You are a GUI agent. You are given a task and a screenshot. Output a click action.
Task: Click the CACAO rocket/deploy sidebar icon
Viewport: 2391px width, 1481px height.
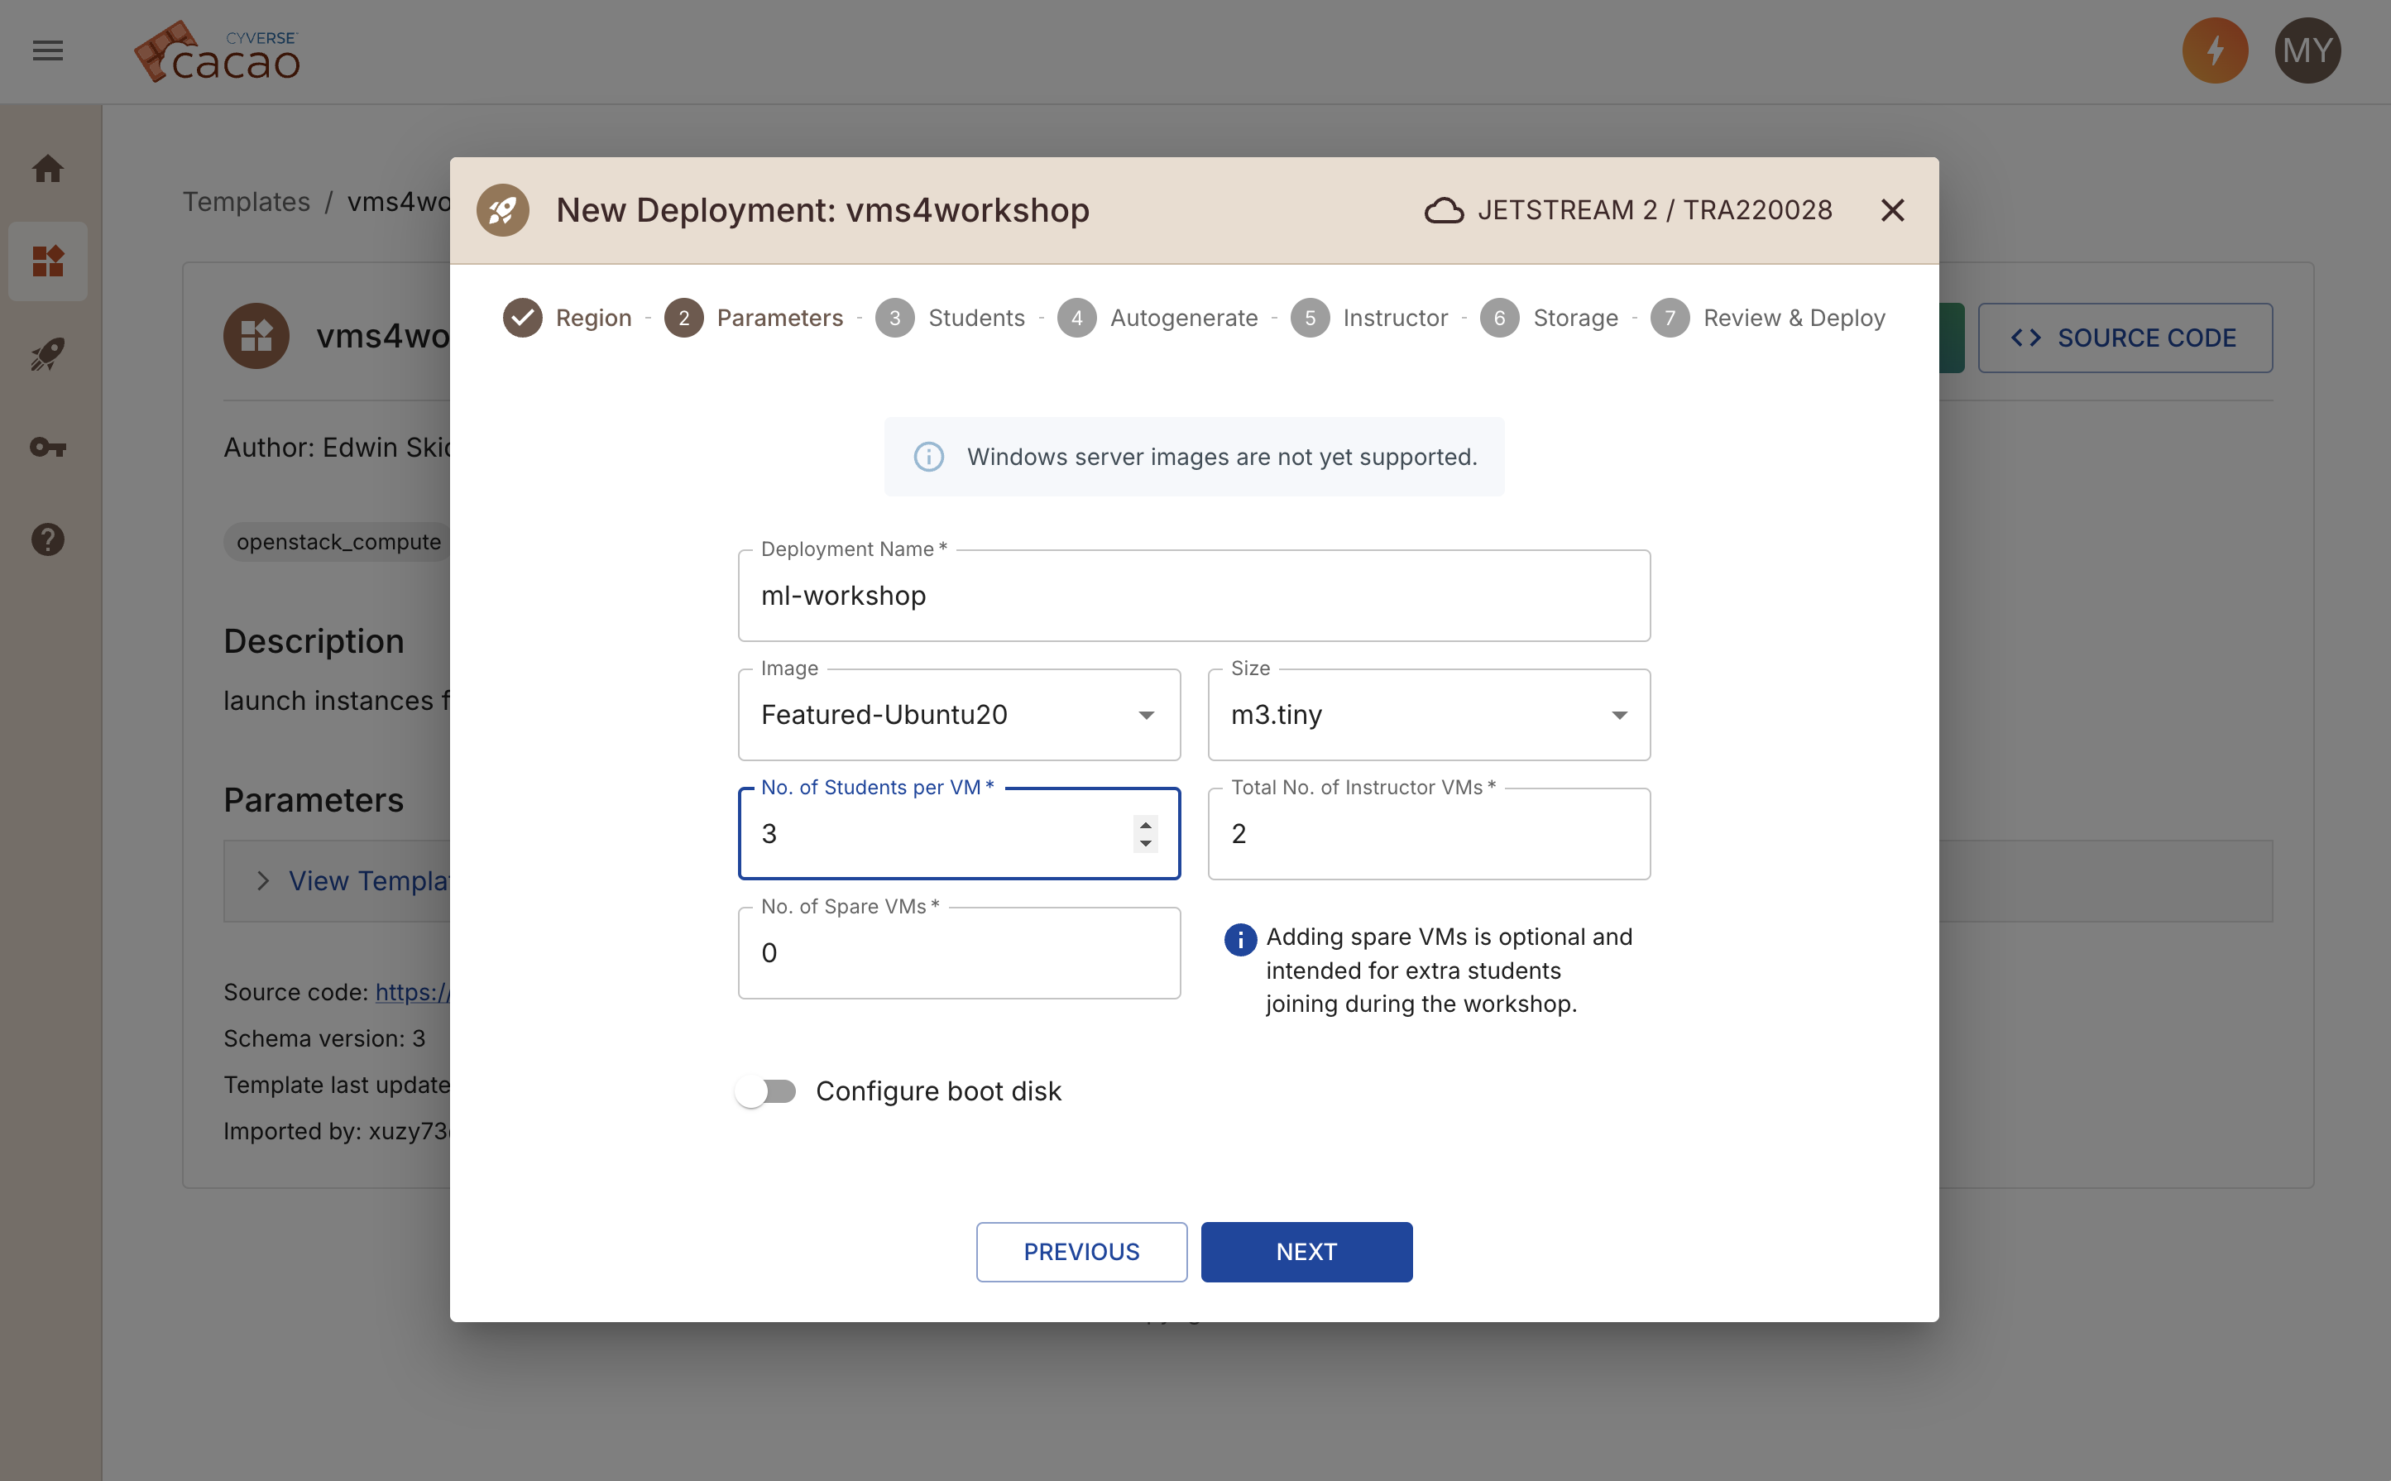coord(46,353)
